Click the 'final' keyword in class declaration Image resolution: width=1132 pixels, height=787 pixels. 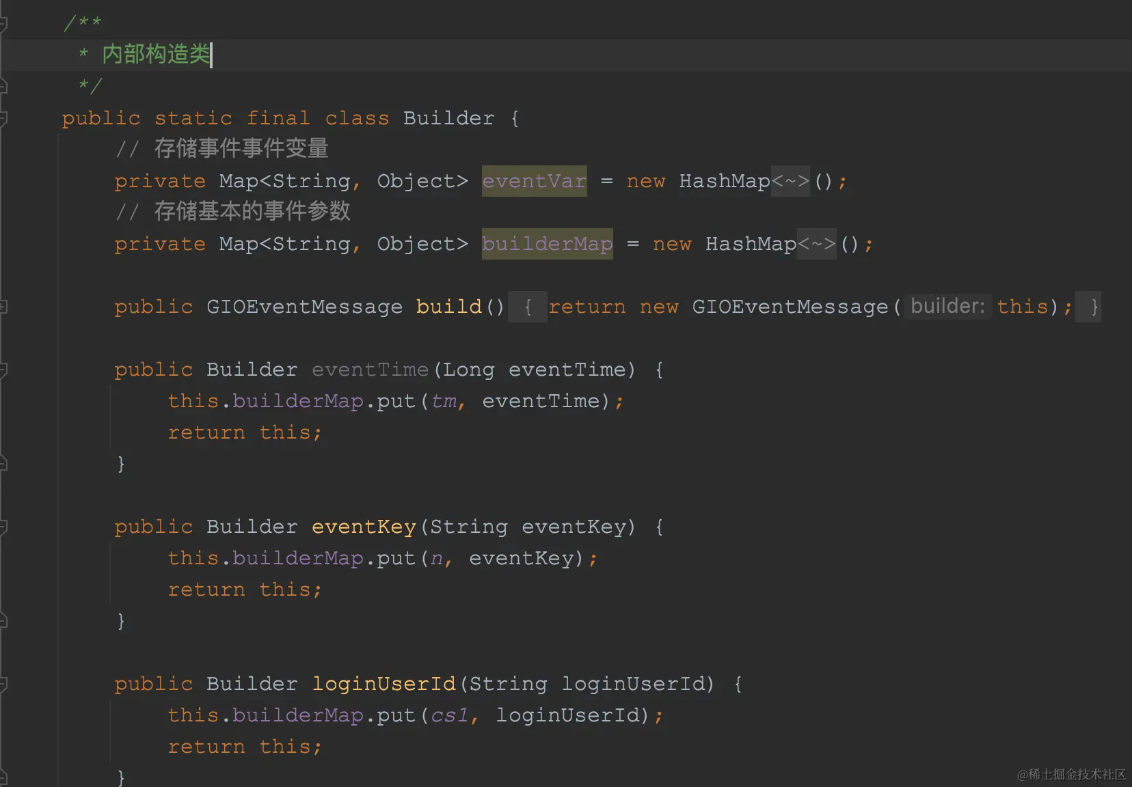click(x=278, y=118)
